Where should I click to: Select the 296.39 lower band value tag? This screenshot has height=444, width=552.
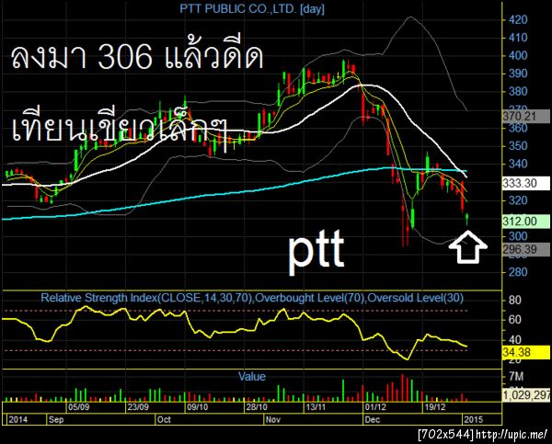(526, 249)
